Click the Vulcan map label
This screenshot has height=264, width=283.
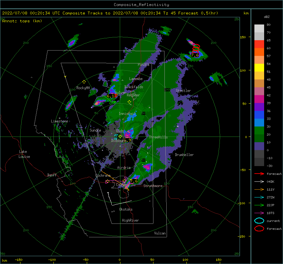tap(160, 233)
